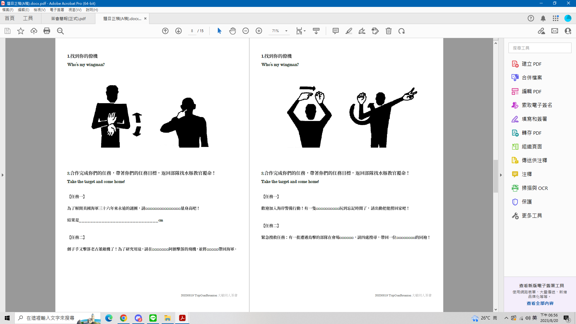Open the find text magnifier tool

tap(60, 31)
